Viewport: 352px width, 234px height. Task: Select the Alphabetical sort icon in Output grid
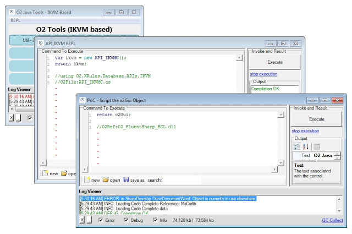pyautogui.click(x=305, y=146)
